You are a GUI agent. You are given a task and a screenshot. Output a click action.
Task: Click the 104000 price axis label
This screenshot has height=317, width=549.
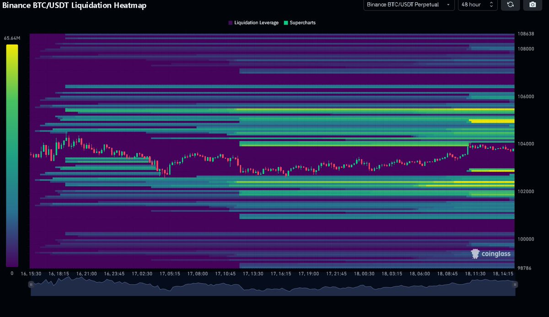[526, 144]
